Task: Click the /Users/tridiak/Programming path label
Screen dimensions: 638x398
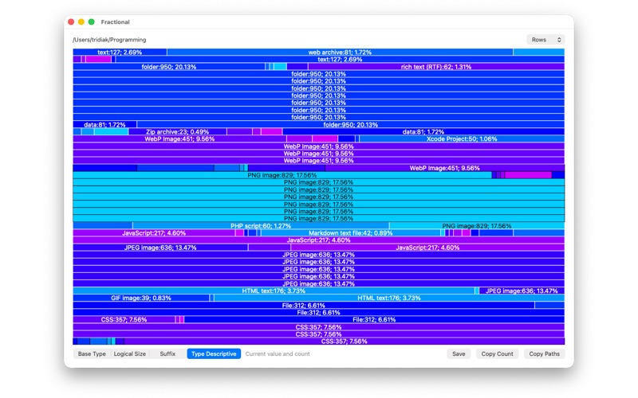Action: (109, 40)
